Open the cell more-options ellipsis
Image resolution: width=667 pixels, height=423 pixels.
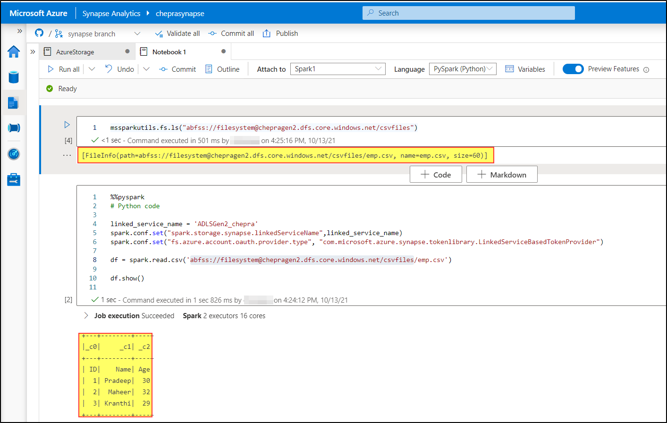coord(67,155)
